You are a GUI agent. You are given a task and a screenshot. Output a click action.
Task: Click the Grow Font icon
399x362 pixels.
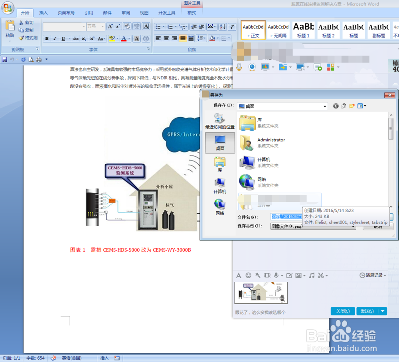pyautogui.click(x=110, y=26)
